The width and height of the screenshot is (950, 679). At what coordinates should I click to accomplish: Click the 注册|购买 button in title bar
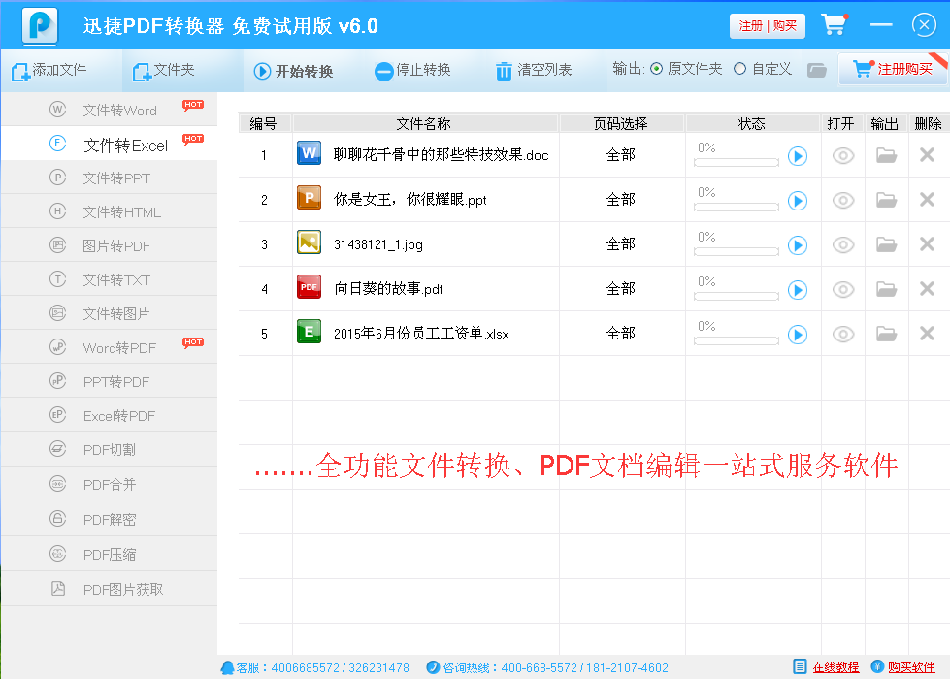click(x=767, y=26)
